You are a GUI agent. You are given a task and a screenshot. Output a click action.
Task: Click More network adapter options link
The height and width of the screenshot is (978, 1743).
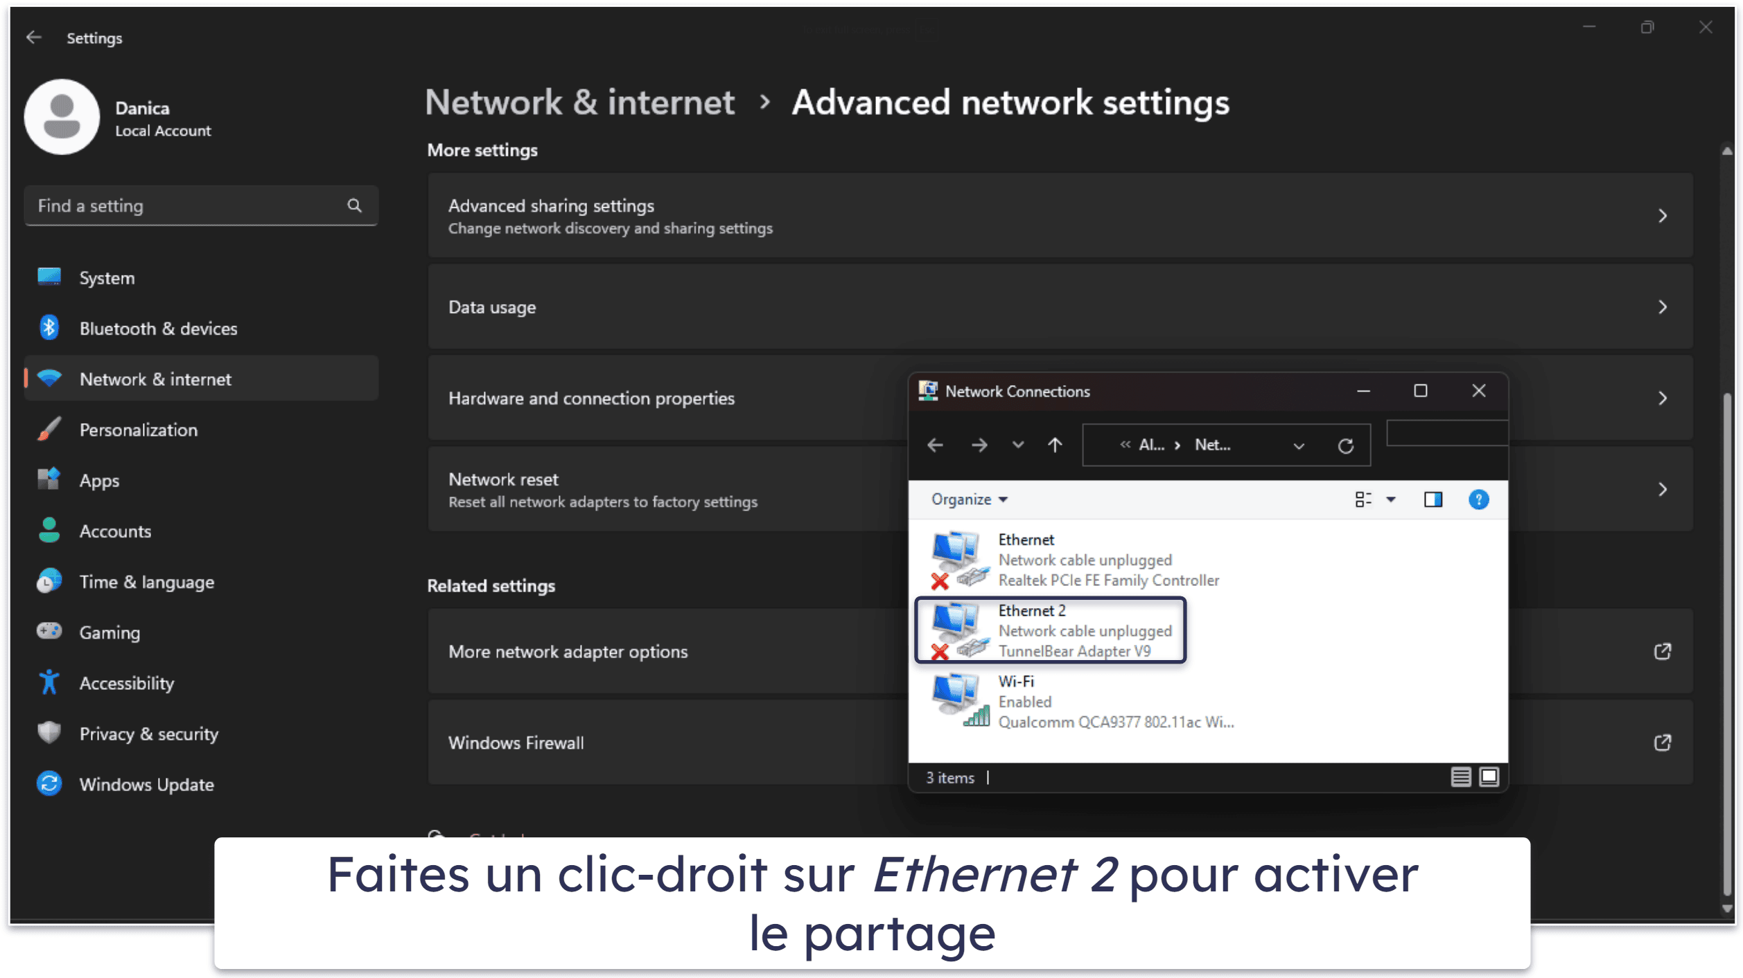[x=568, y=651]
